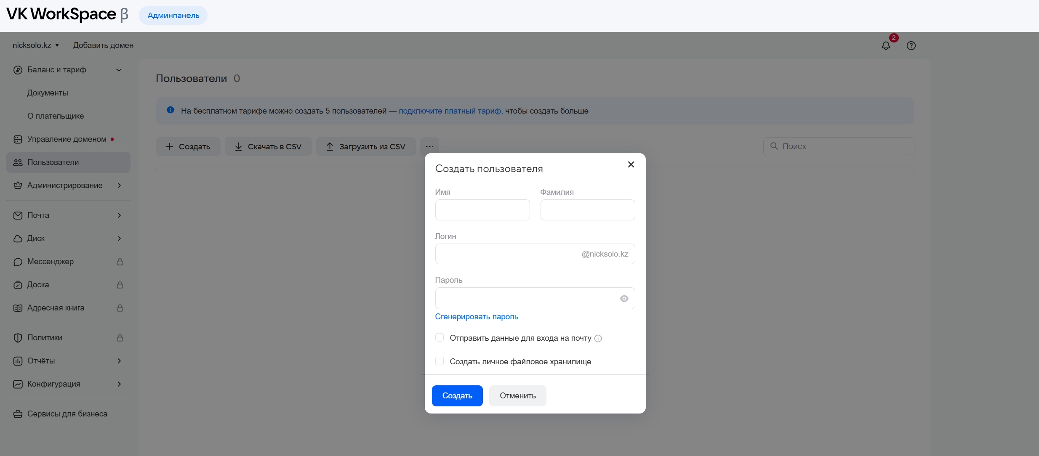Click the download icon on Скачать в CSV

click(238, 146)
